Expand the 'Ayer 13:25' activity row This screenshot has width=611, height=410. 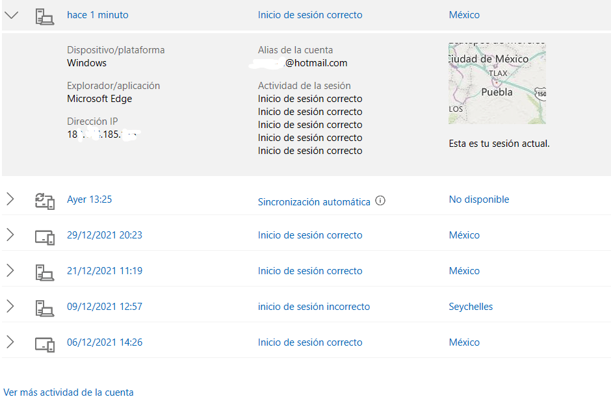[10, 199]
